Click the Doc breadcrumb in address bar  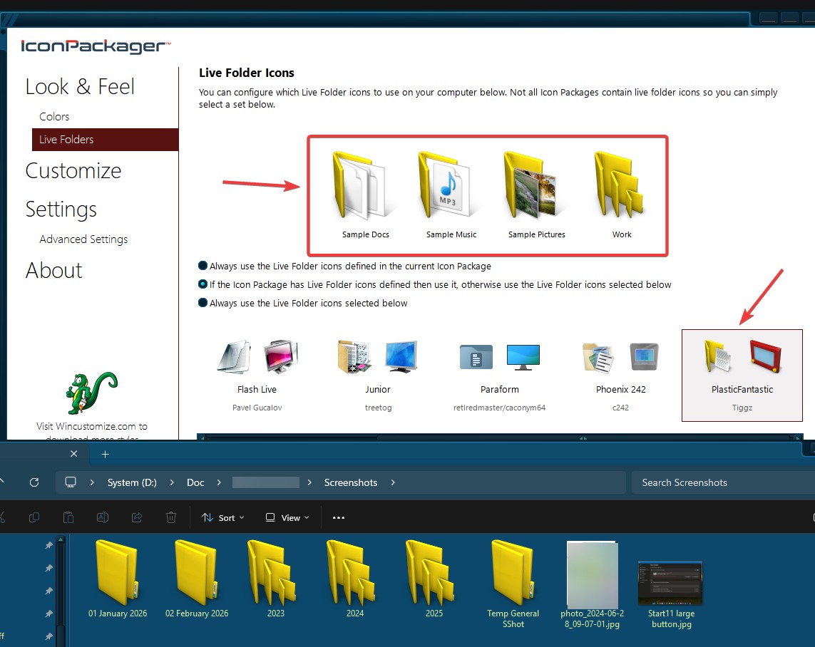[x=195, y=482]
